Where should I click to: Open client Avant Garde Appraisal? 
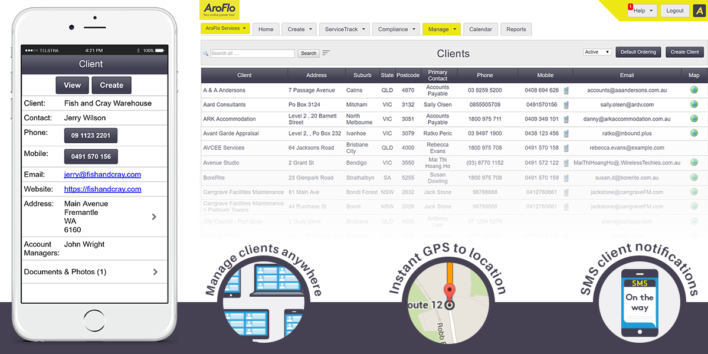pyautogui.click(x=231, y=133)
